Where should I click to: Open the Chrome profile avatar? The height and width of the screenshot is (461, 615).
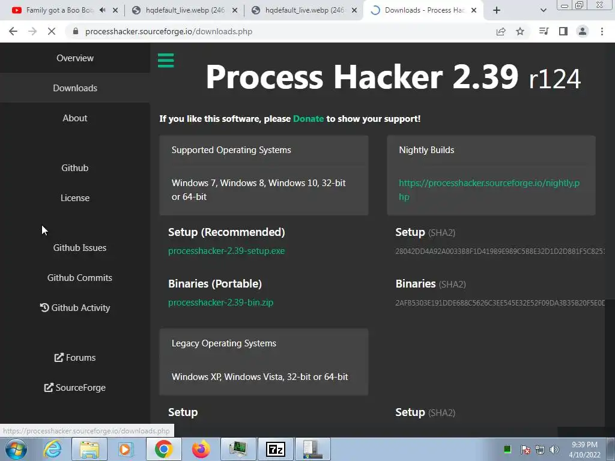583,31
